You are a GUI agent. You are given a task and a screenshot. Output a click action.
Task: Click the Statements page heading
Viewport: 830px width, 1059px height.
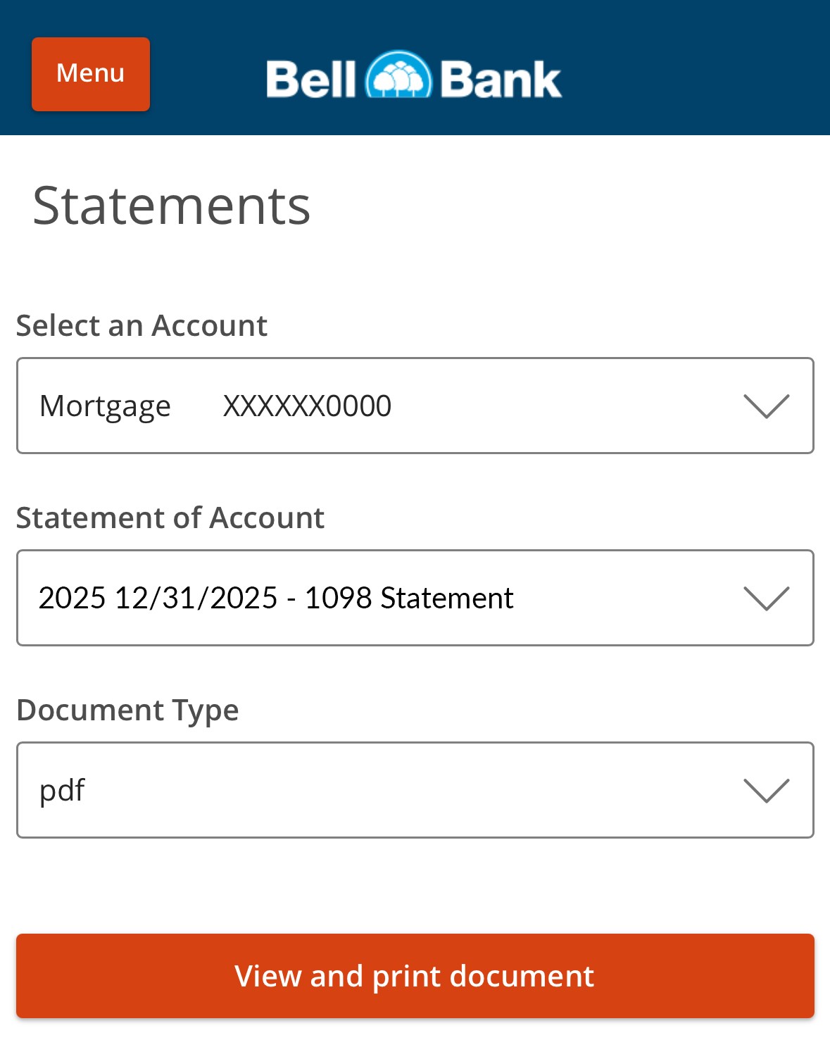172,205
